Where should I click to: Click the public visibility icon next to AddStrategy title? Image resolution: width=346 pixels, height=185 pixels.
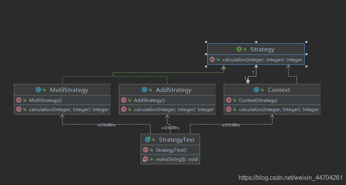150,90
